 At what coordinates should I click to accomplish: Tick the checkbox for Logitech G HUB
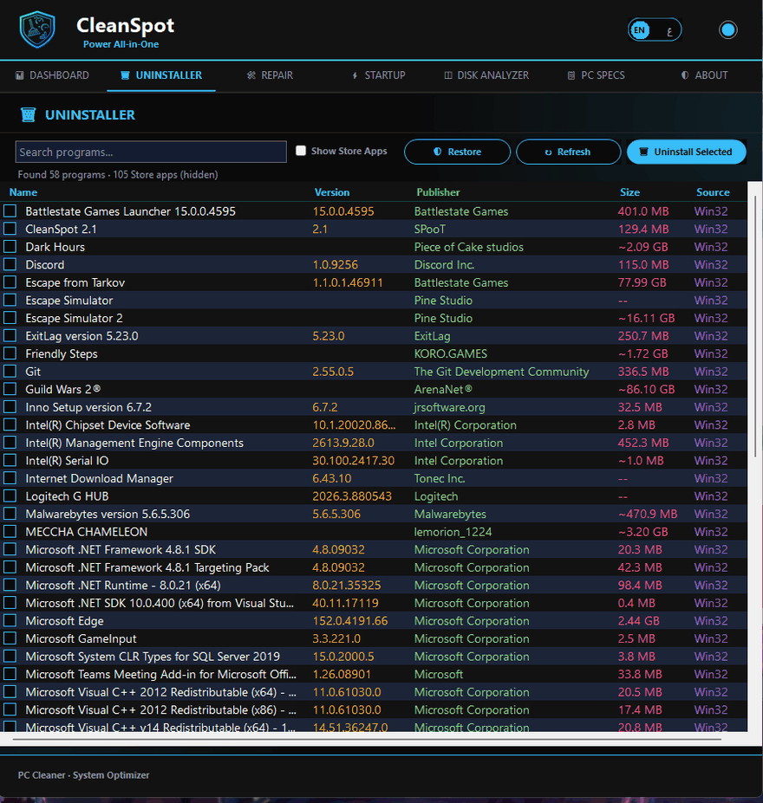click(10, 496)
